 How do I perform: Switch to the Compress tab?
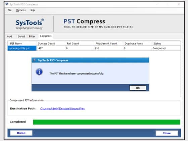click(46, 36)
